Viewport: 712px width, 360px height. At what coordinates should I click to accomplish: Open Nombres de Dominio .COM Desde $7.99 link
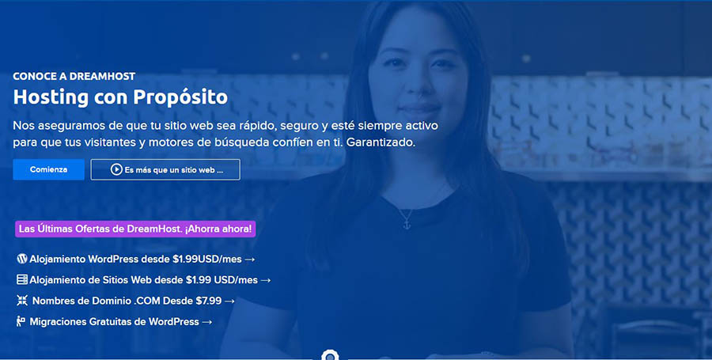tap(126, 301)
